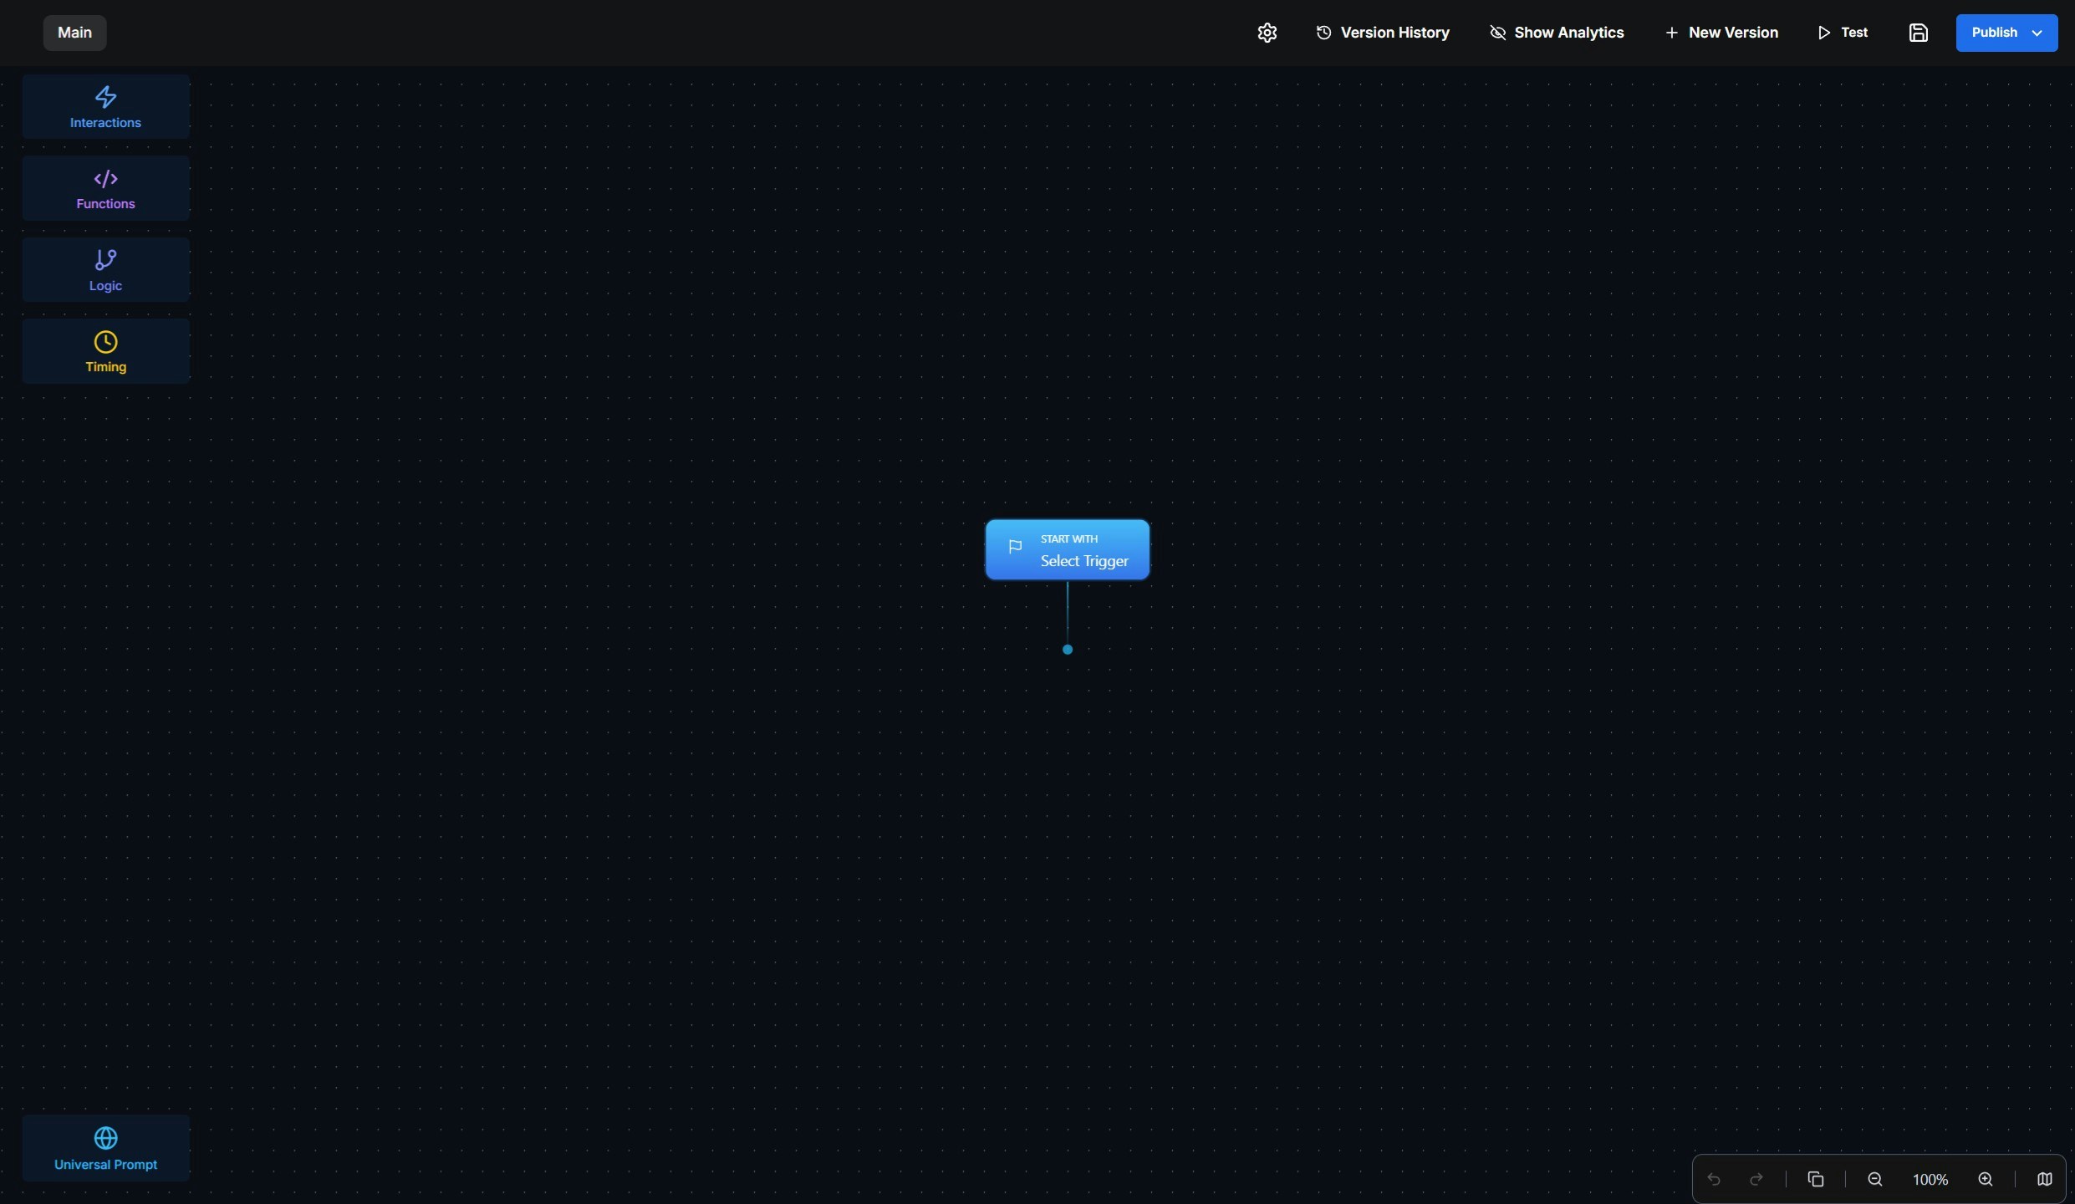
Task: Open the minimap view
Action: [x=2045, y=1179]
